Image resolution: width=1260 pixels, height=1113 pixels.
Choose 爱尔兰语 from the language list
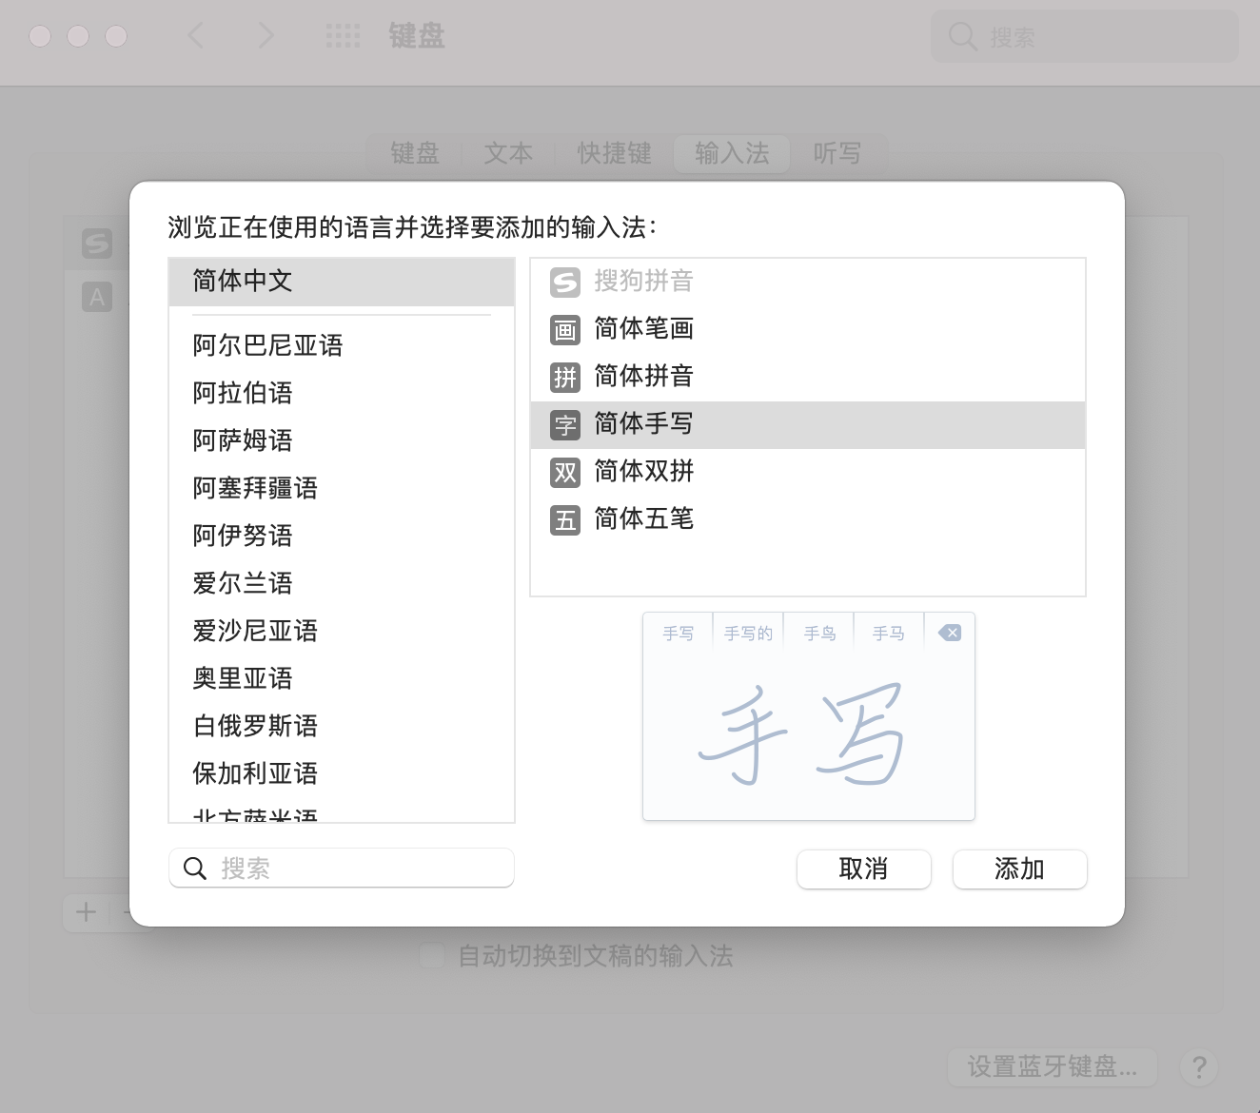pos(243,583)
